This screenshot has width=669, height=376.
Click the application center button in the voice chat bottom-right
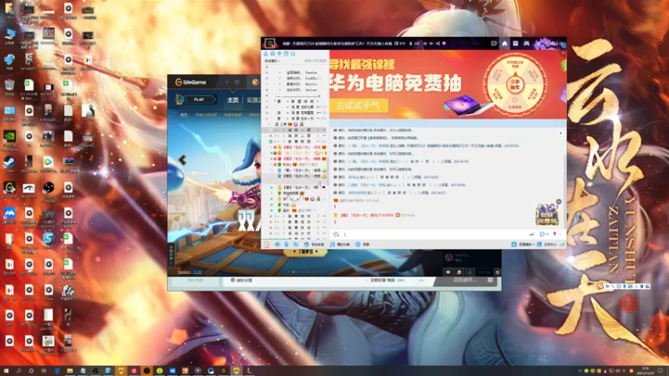tap(548, 244)
